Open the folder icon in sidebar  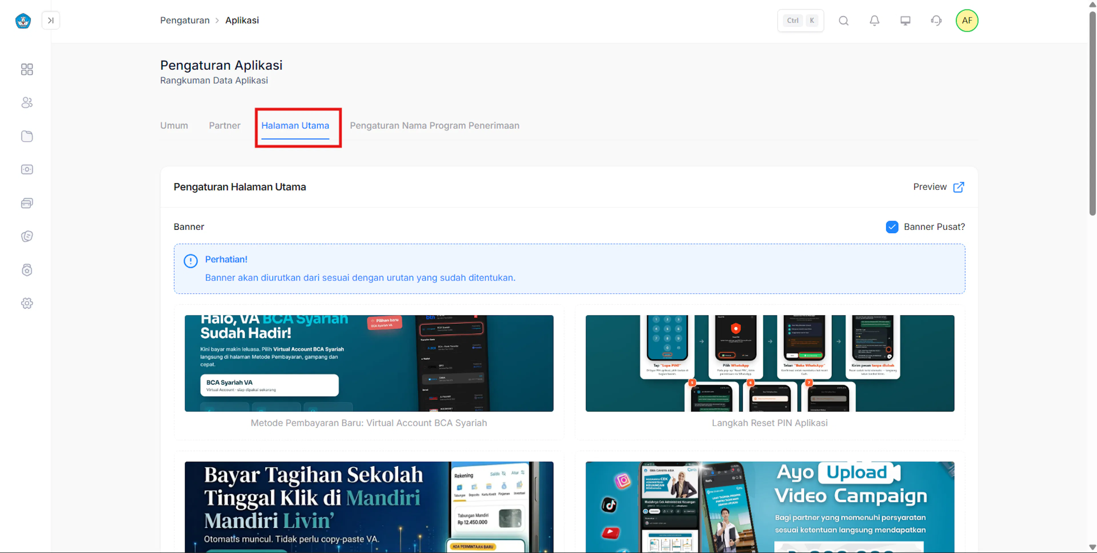pos(27,136)
